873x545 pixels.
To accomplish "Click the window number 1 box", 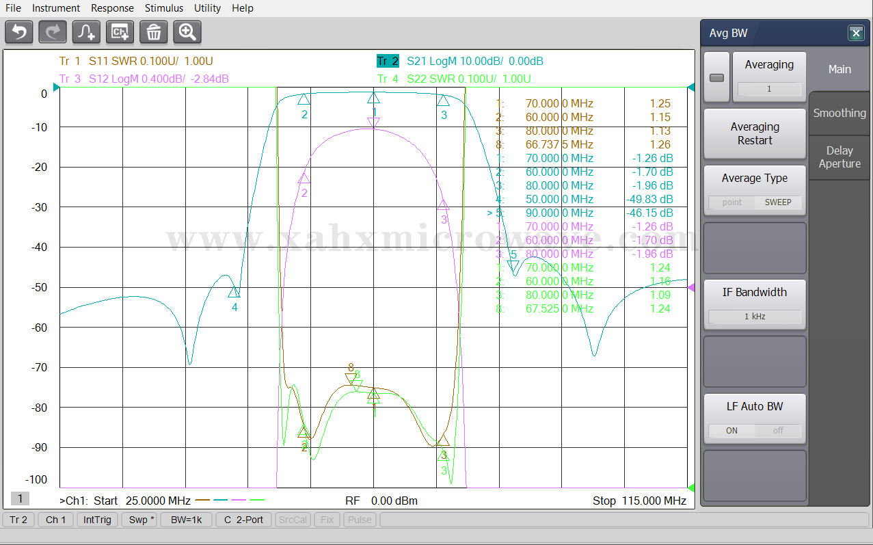I will tap(20, 499).
